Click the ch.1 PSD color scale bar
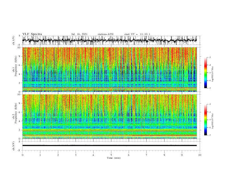Screen dimensions: 225x174 click(x=205, y=73)
